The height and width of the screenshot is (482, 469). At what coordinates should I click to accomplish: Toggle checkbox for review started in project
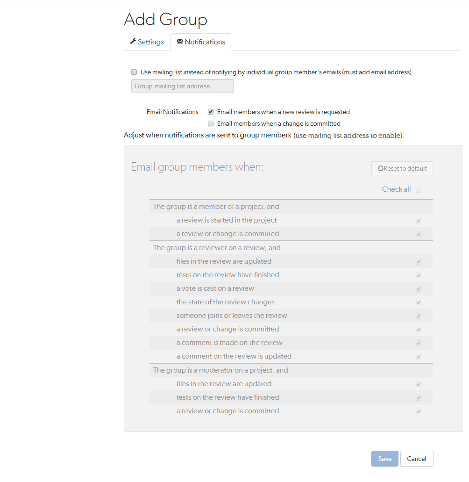coord(418,220)
